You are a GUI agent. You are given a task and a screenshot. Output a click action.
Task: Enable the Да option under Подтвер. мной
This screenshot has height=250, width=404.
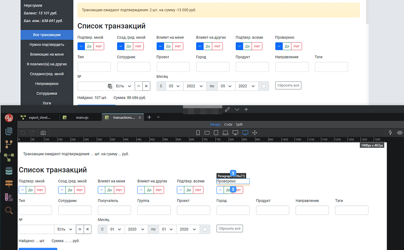pyautogui.click(x=31, y=190)
